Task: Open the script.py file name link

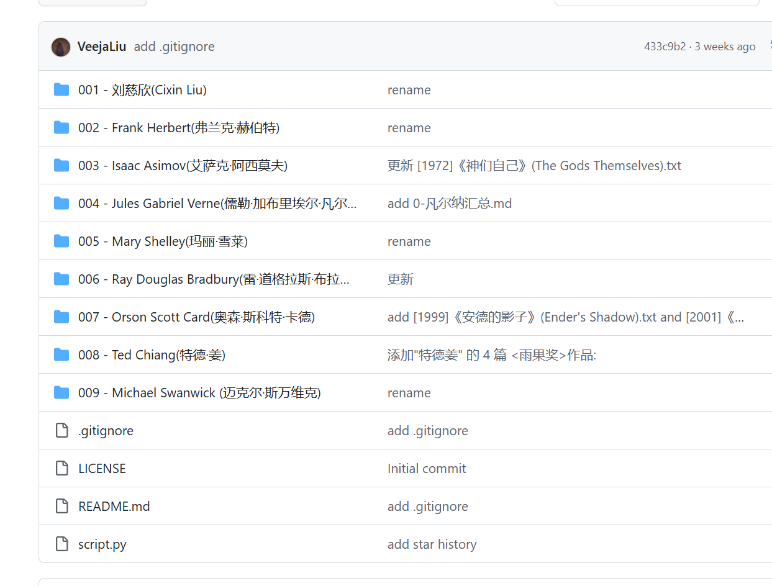Action: point(102,544)
